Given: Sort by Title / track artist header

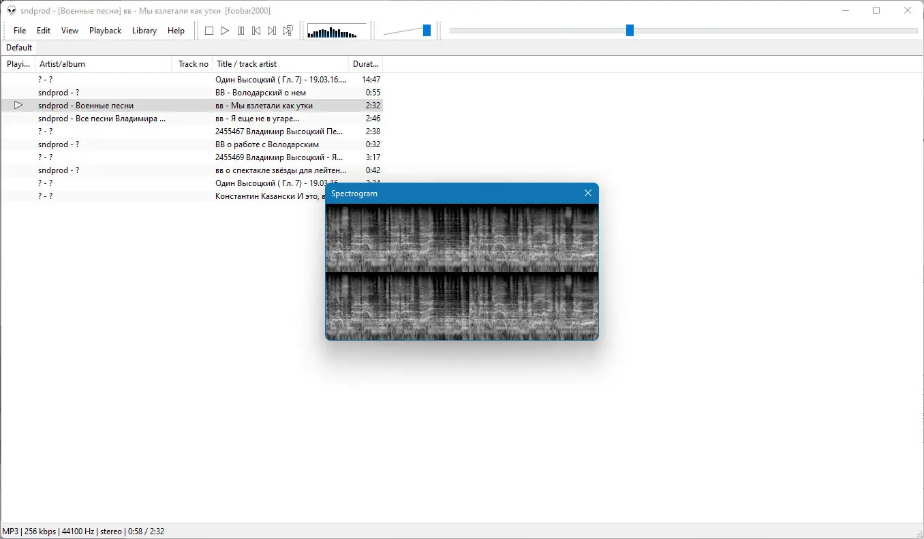Looking at the screenshot, I should 281,64.
